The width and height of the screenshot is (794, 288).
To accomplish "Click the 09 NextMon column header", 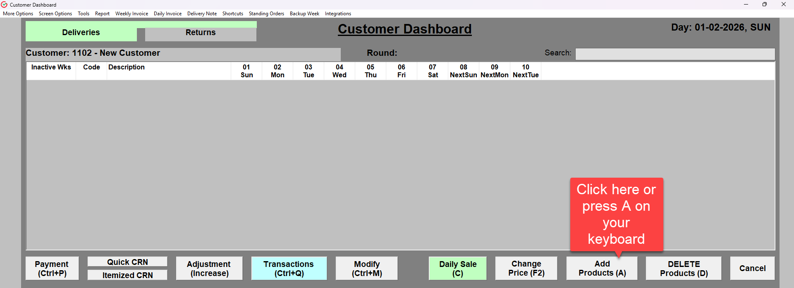I will pos(495,71).
